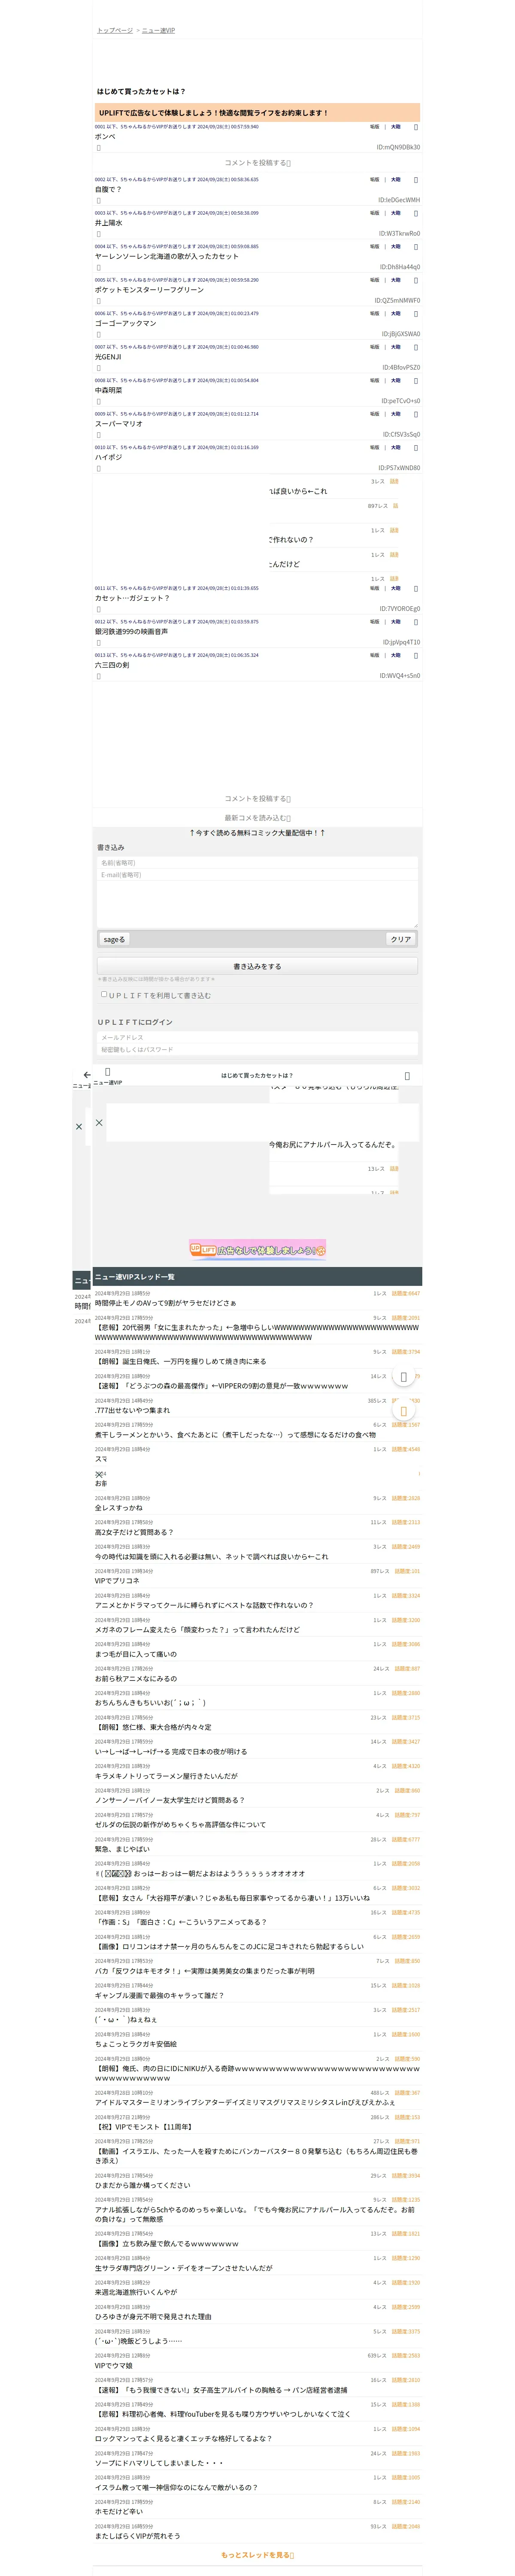The width and height of the screenshot is (515, 2576).
Task: Open the menu icon on post 0010
Action: point(416,448)
